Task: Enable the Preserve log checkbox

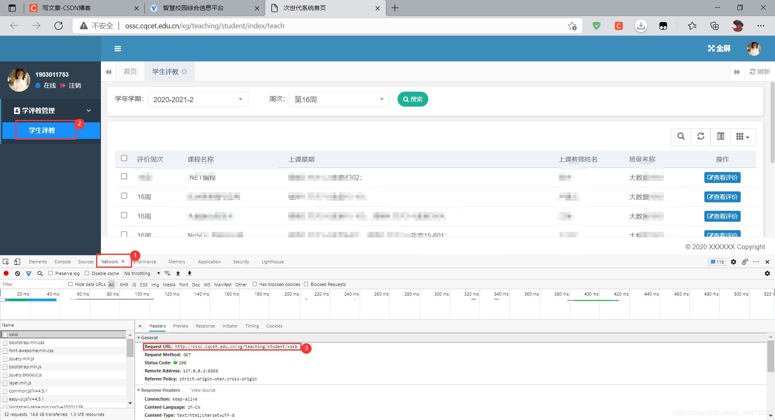Action: point(50,273)
